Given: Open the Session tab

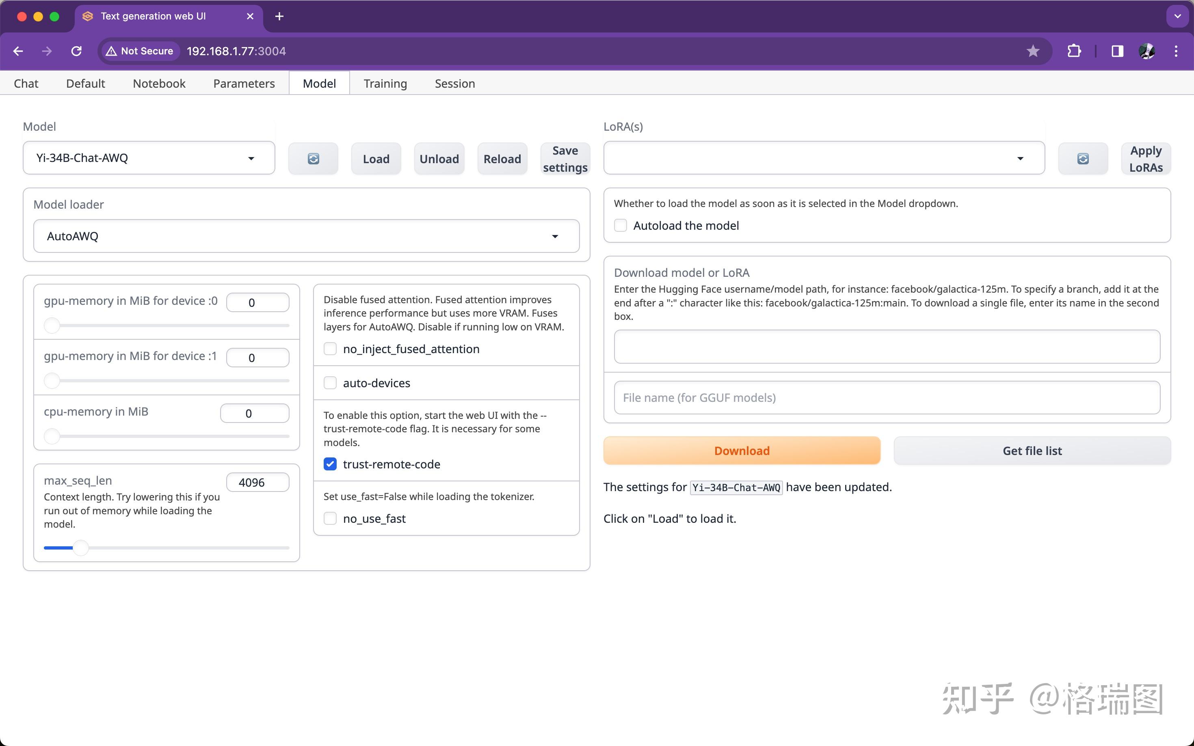Looking at the screenshot, I should [454, 83].
